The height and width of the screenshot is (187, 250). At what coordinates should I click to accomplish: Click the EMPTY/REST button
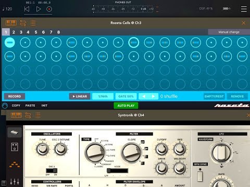214,96
